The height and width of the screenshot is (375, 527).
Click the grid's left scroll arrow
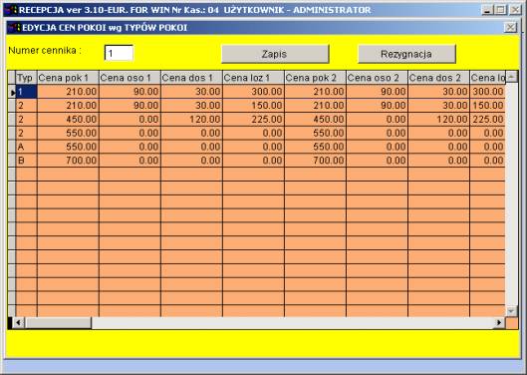[18, 323]
